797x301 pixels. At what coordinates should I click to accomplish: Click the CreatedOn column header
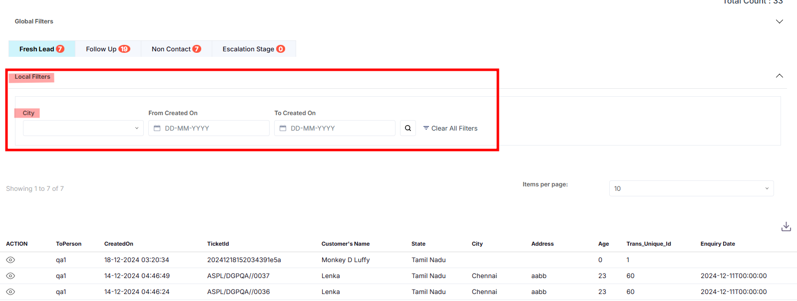click(119, 244)
